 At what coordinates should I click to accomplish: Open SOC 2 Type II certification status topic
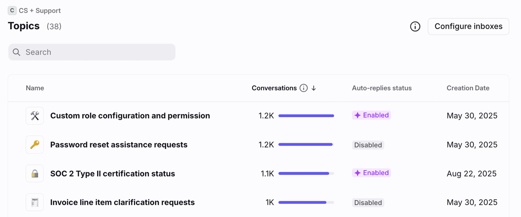[113, 173]
